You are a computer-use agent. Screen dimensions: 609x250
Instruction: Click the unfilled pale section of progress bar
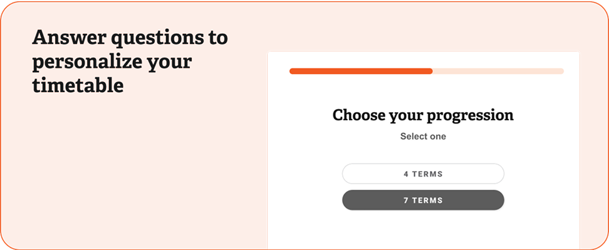(x=498, y=71)
